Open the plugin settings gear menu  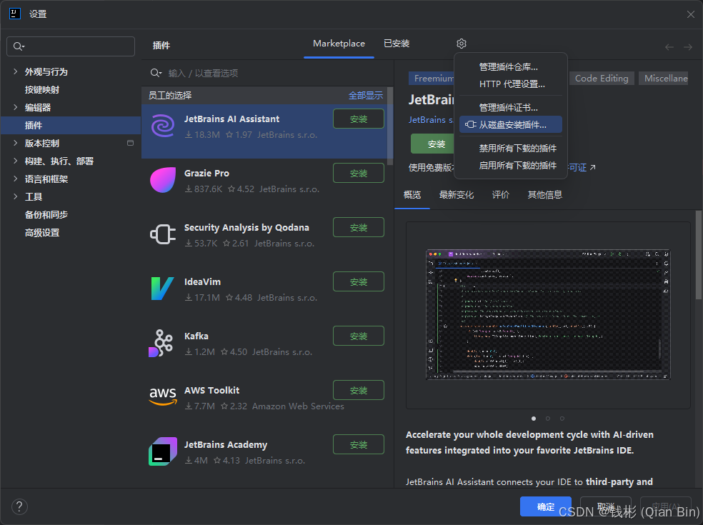pos(462,44)
